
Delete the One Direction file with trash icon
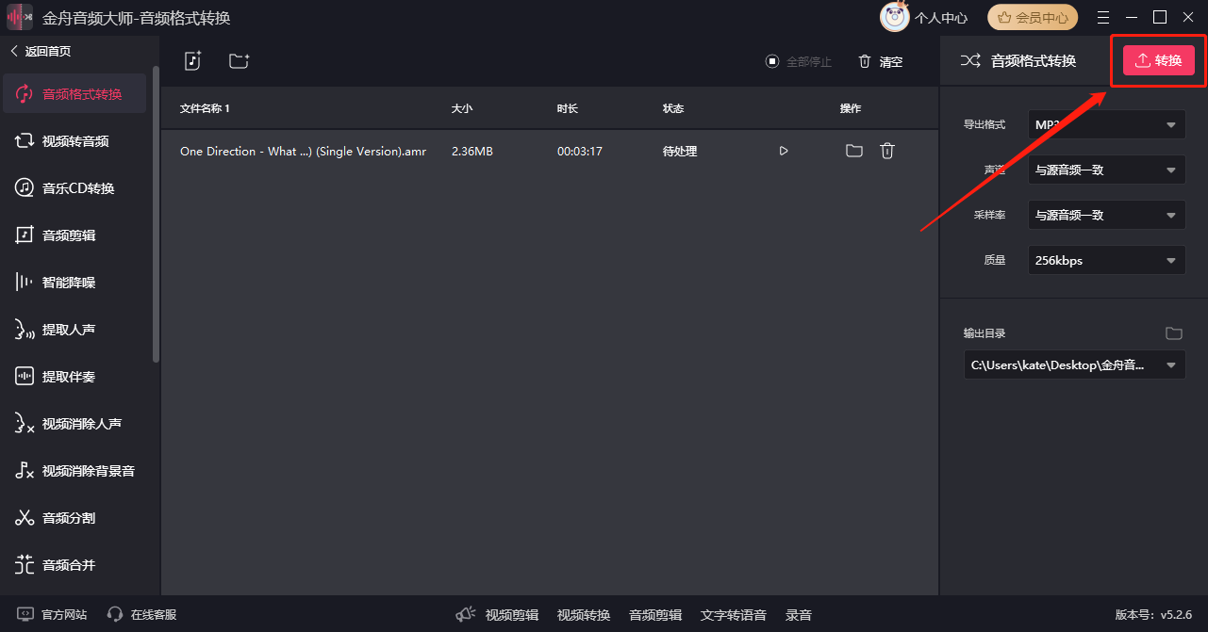[887, 151]
